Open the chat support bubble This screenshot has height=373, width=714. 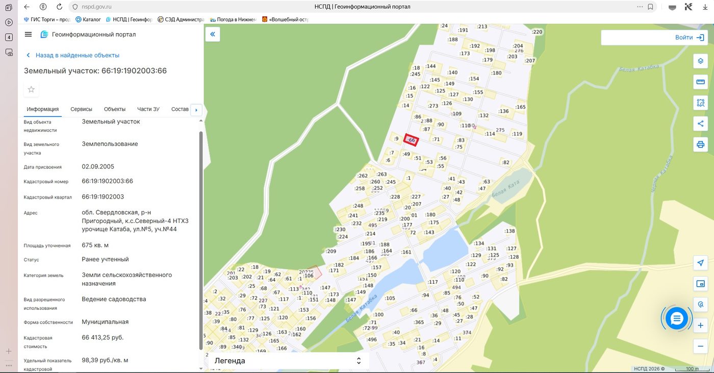pos(677,319)
